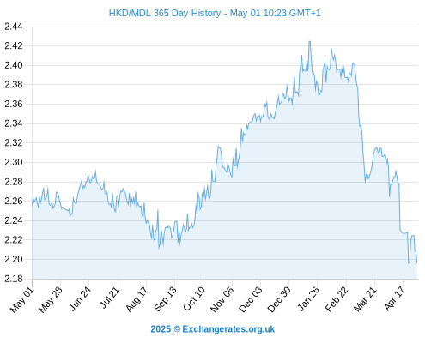425x343 pixels.
Task: Click the HKD/MDL 365 Day History title
Action: (215, 13)
